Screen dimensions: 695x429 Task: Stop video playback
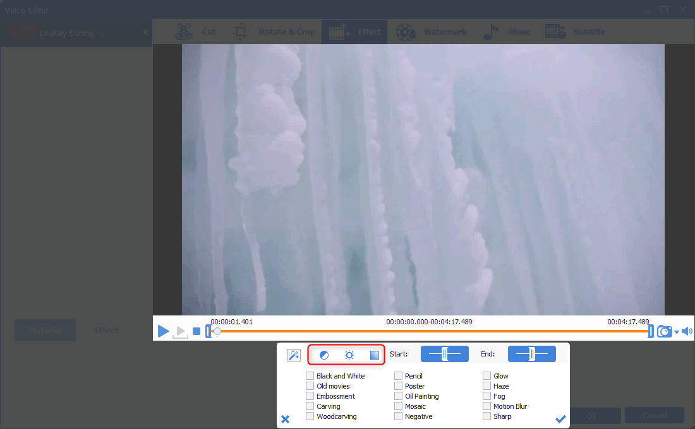(196, 331)
